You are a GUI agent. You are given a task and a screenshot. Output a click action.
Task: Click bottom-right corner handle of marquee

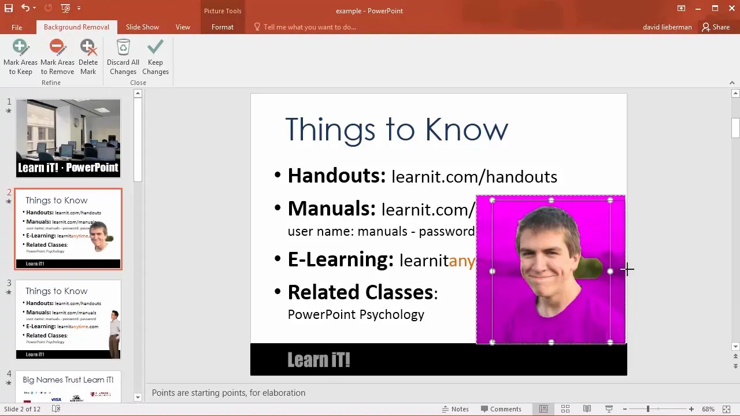pos(610,342)
